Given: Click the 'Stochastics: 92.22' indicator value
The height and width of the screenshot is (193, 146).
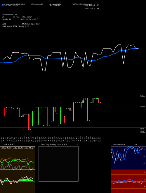Looking at the screenshot, I should pyautogui.click(x=9, y=15).
